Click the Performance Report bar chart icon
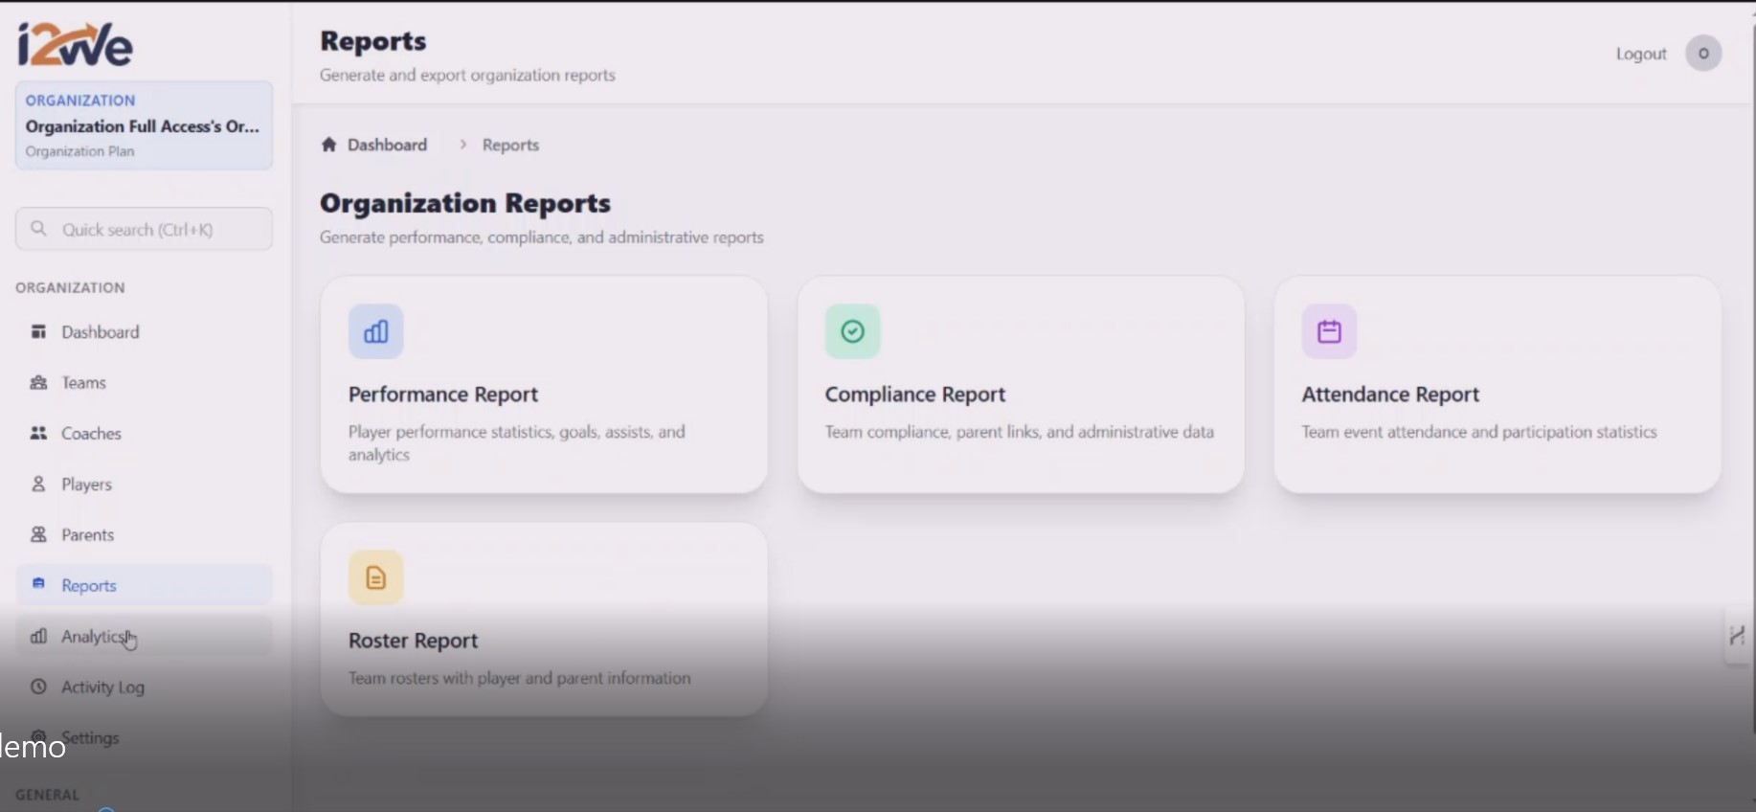This screenshot has width=1756, height=812. (376, 331)
